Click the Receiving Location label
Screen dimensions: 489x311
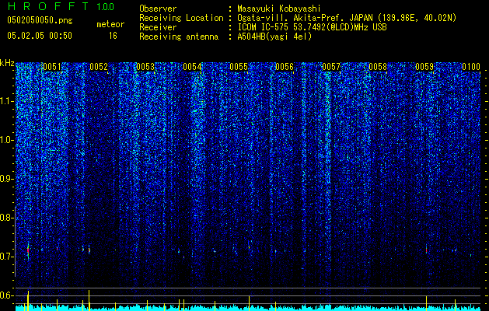click(x=181, y=18)
